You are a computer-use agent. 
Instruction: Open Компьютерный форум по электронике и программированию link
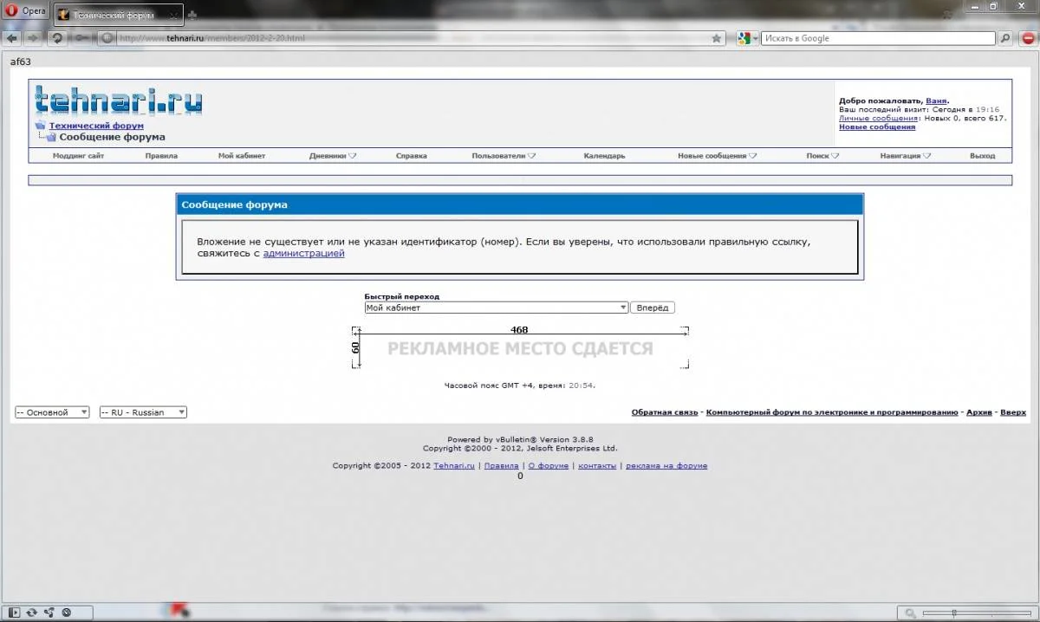tap(832, 412)
